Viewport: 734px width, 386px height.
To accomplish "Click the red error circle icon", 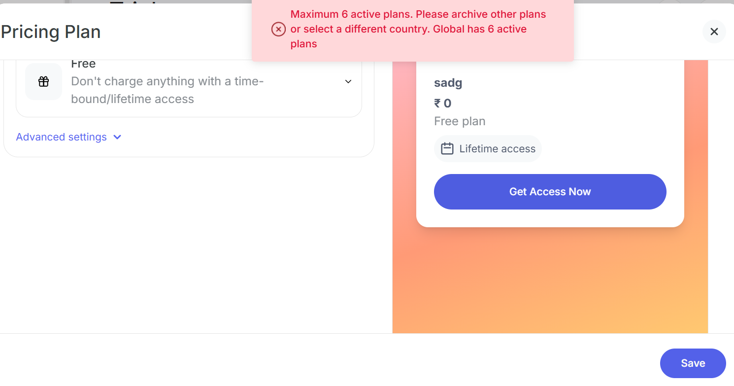I will [x=278, y=30].
